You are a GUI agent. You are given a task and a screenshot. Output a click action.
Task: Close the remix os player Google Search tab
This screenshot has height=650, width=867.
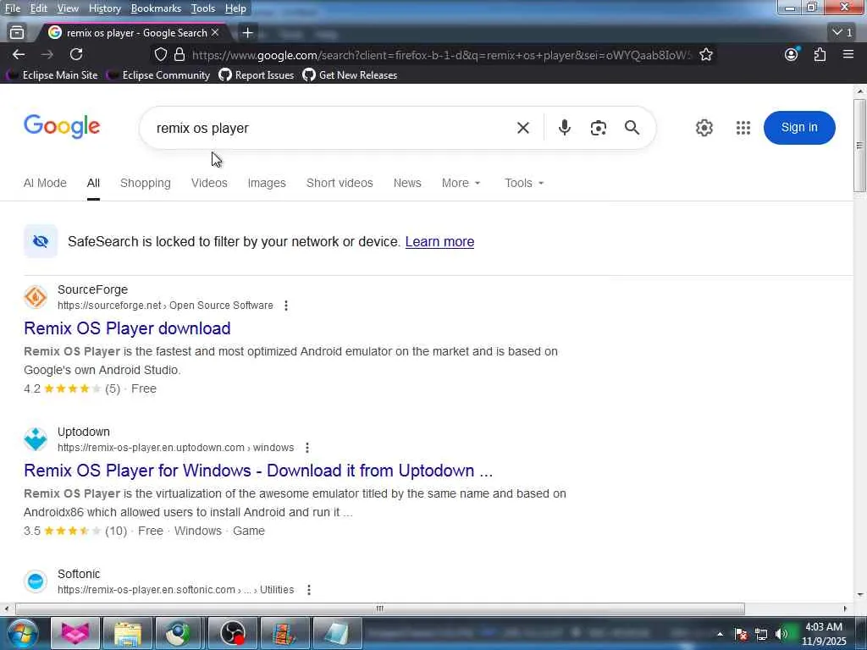[215, 33]
